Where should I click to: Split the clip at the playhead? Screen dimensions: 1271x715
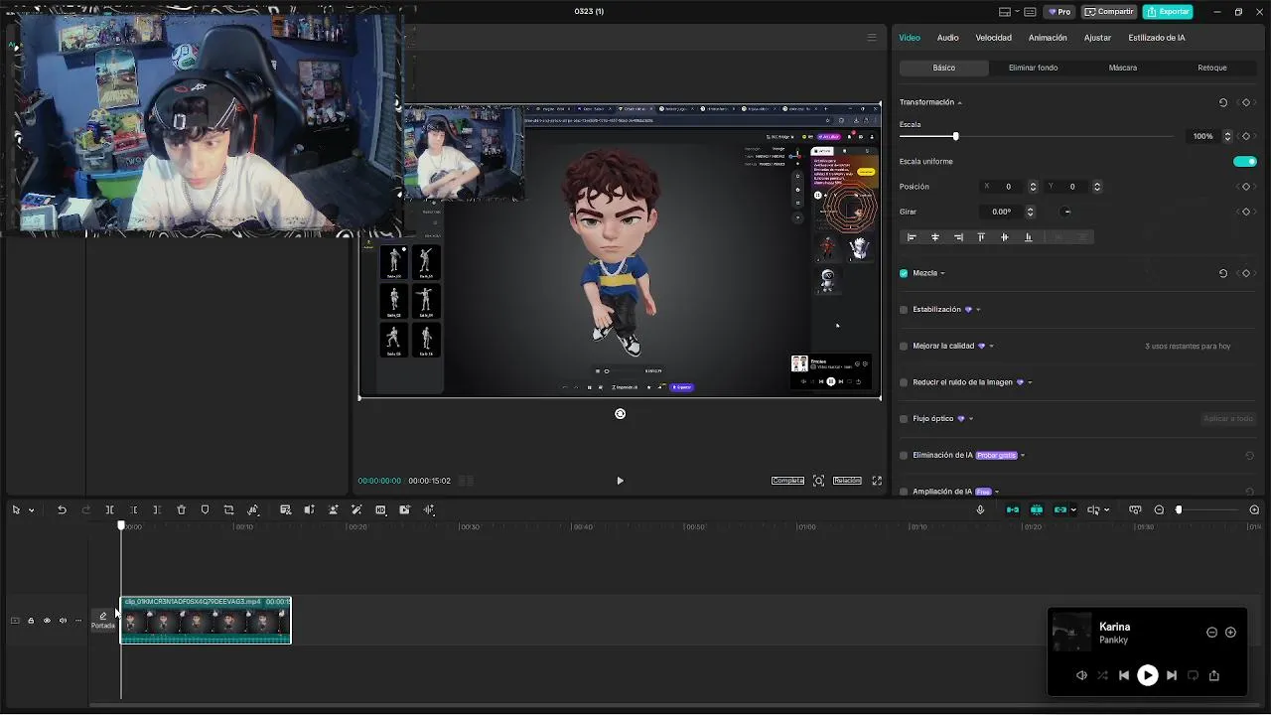click(109, 509)
